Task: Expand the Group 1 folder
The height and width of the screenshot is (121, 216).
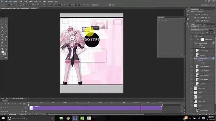Action: (x=194, y=36)
